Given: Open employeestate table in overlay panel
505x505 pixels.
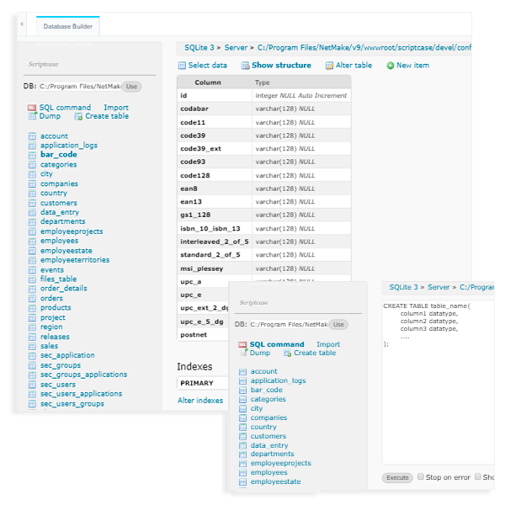Looking at the screenshot, I should point(276,481).
